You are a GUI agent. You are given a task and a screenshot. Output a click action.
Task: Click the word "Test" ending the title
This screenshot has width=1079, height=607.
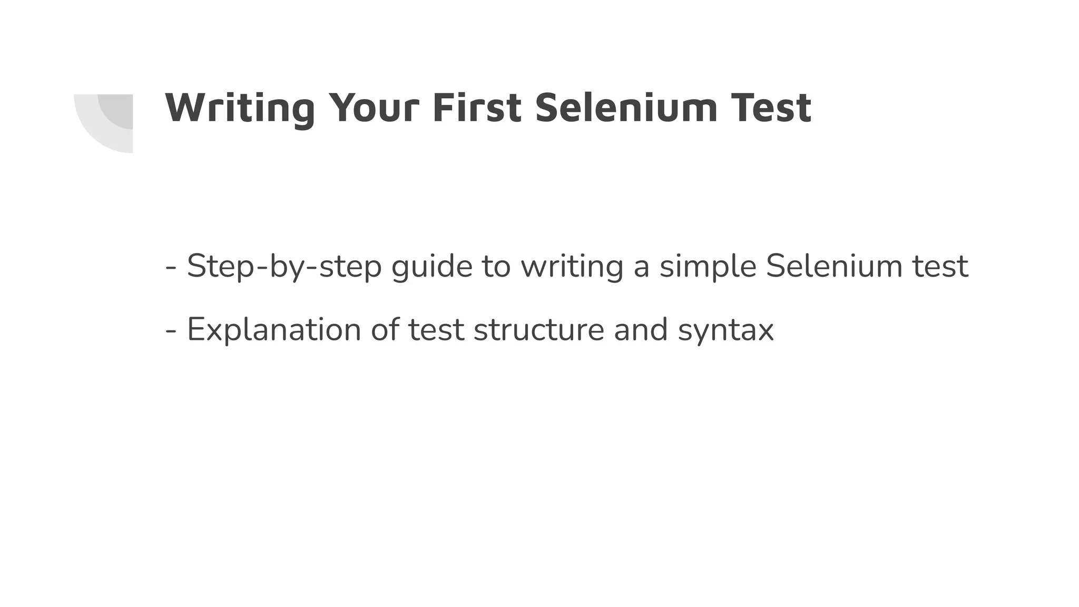pos(771,108)
